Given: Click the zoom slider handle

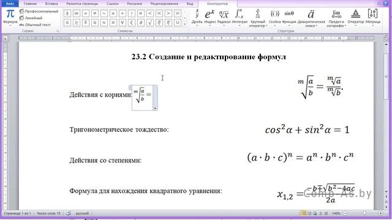Looking at the screenshot, I should [364, 213].
